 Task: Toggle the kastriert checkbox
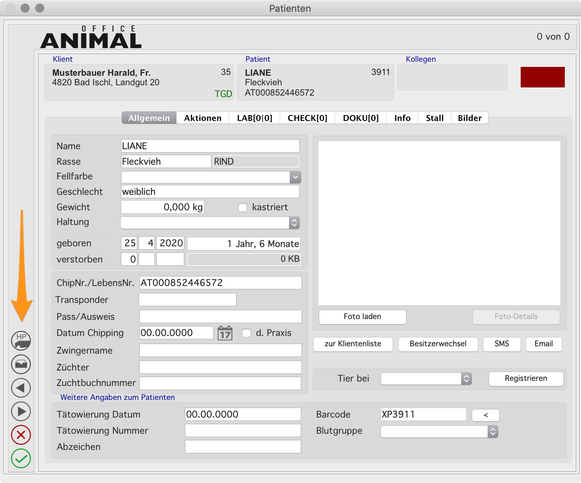[x=243, y=207]
